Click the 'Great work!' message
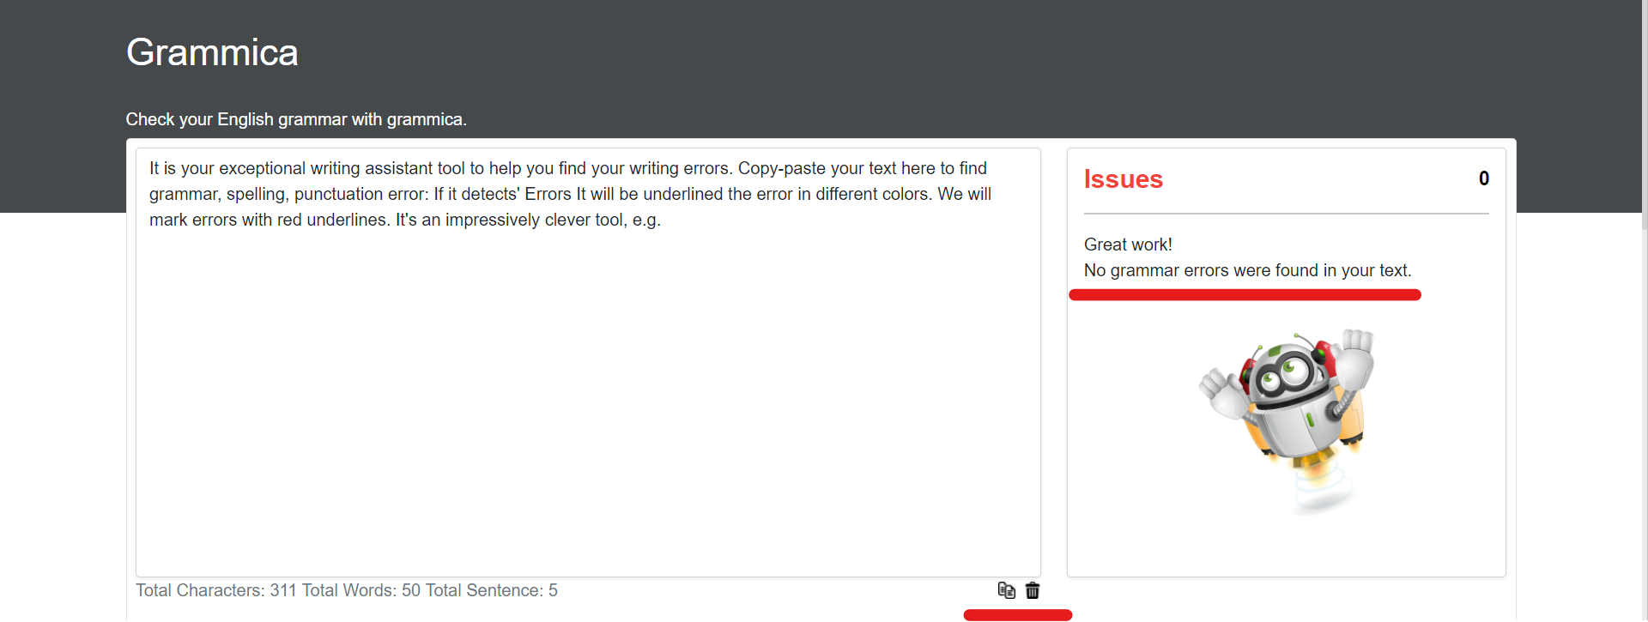The width and height of the screenshot is (1648, 622). [x=1128, y=245]
